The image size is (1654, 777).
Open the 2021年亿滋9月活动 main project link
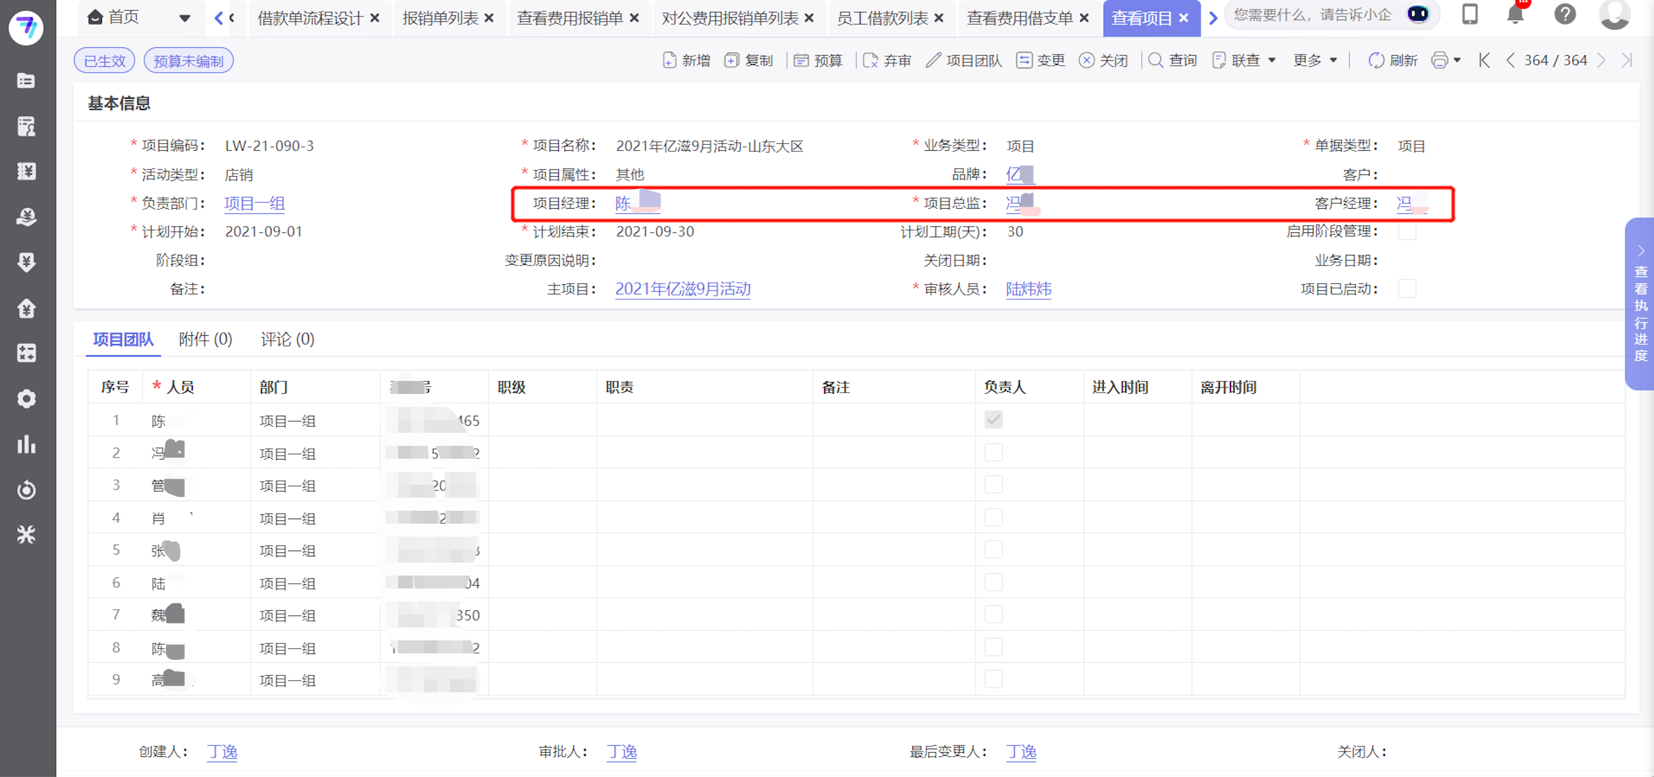tap(683, 289)
